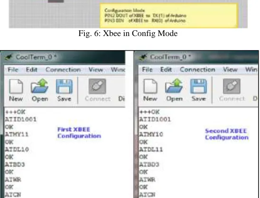
Task: Click Connect plug icon in left CoolTerm window
Action: (97, 86)
